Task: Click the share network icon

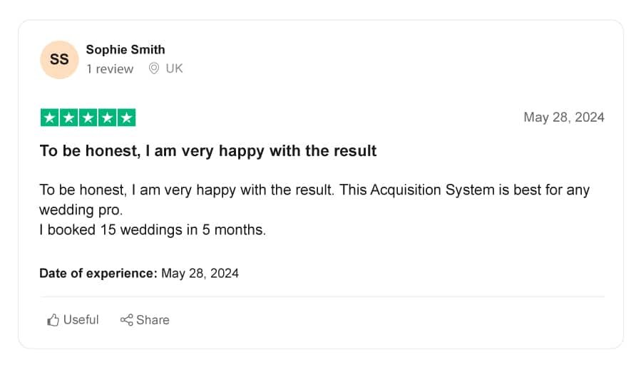Action: click(x=127, y=320)
